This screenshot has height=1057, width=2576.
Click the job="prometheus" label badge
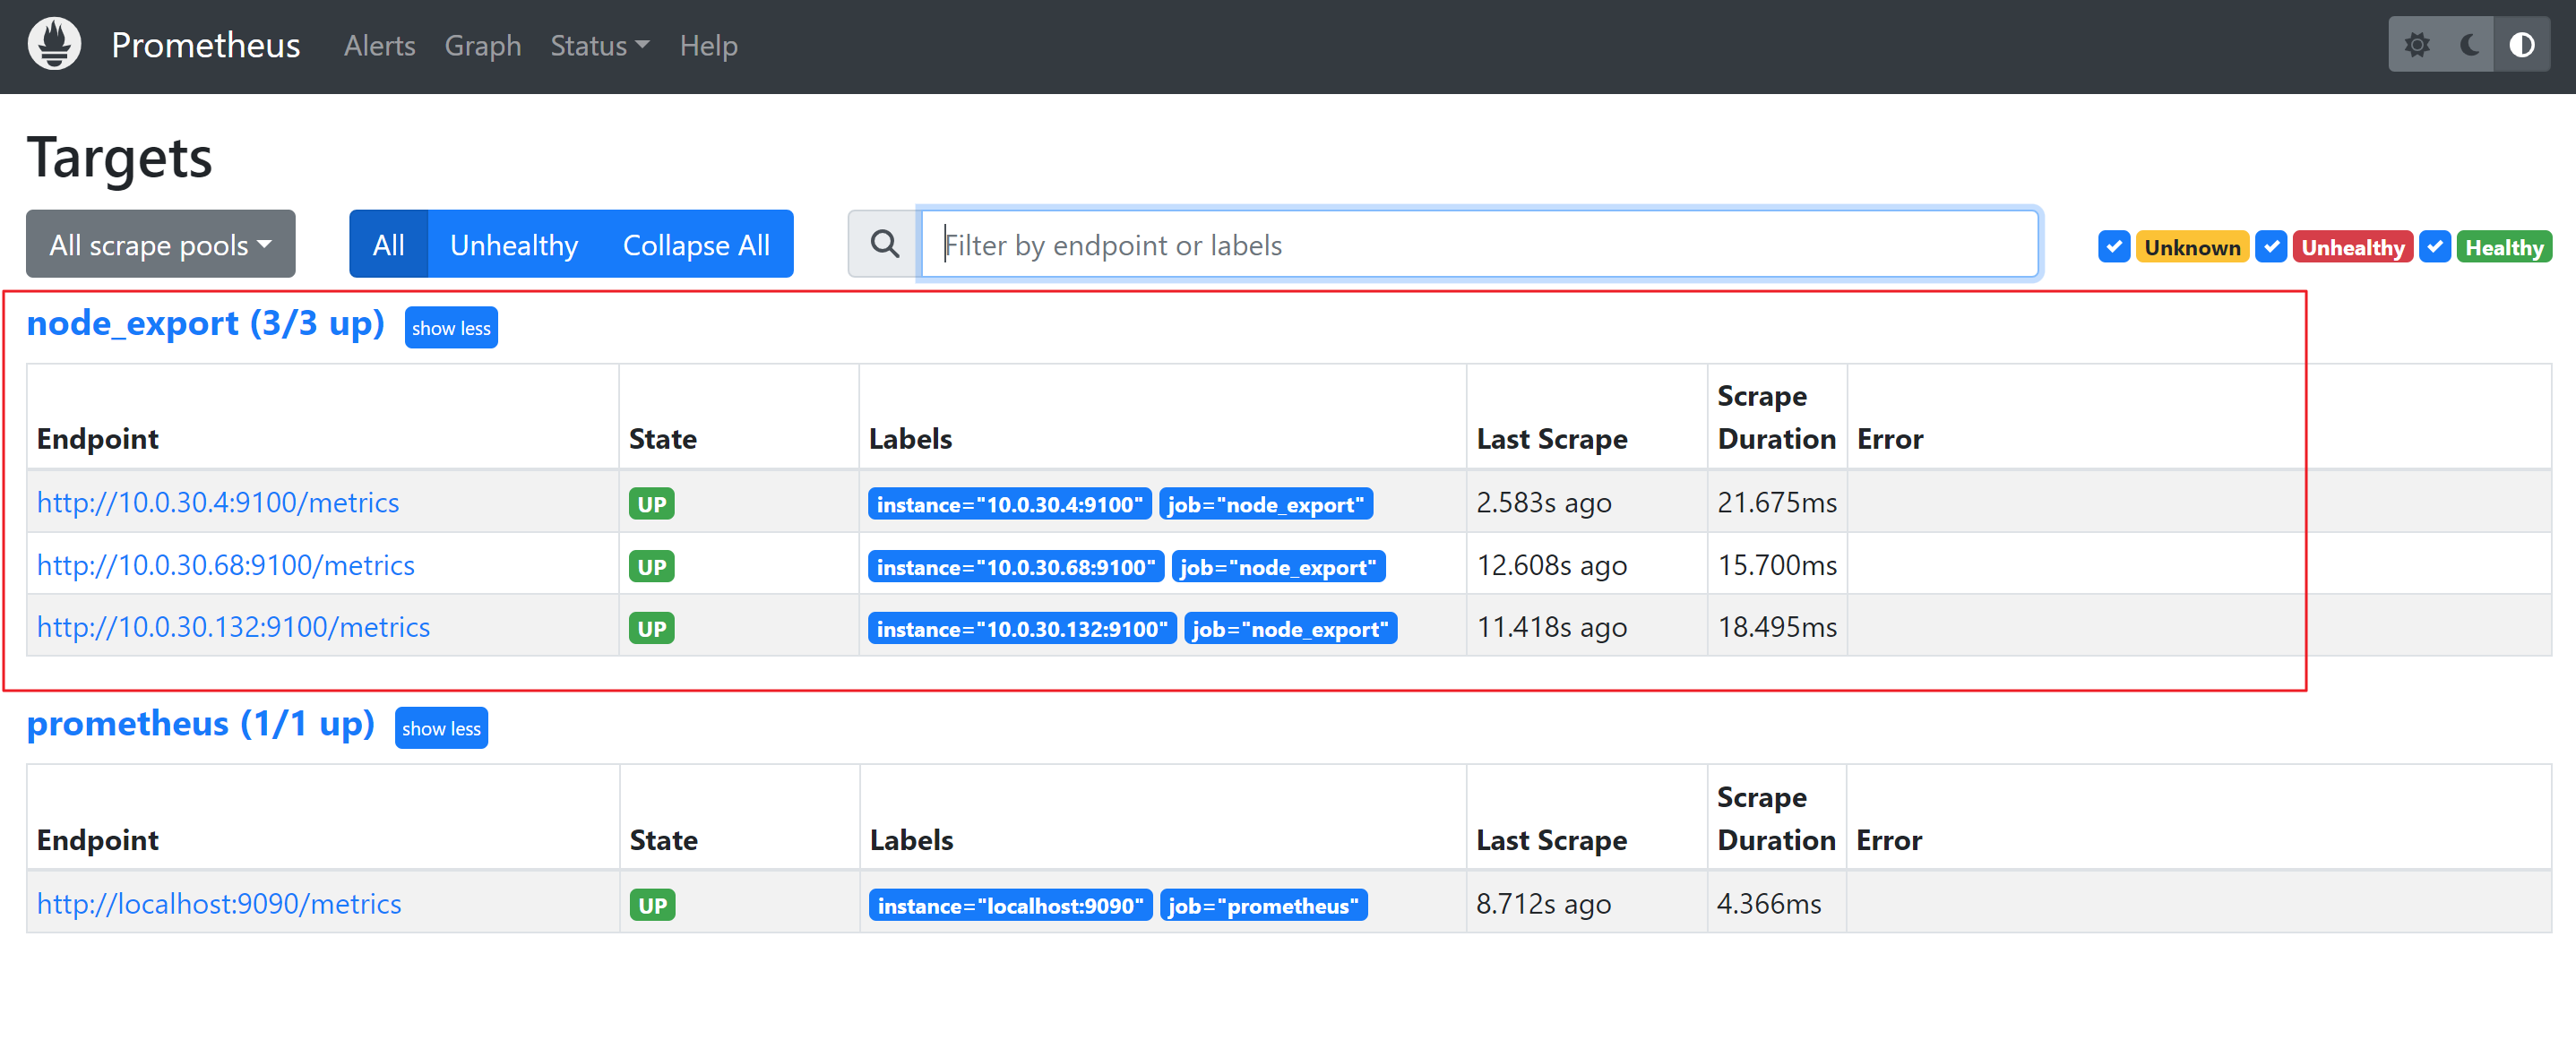click(1263, 905)
